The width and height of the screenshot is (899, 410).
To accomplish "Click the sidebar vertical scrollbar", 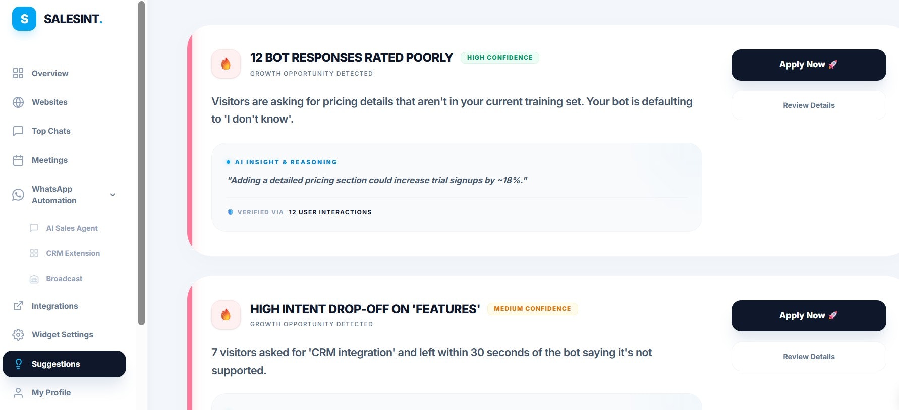I will (x=141, y=161).
